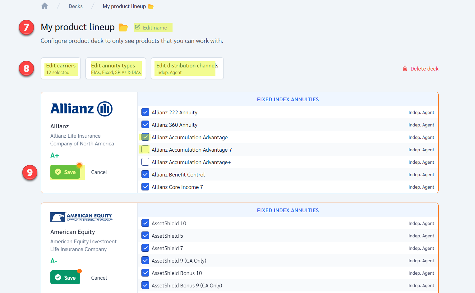Open Decks breadcrumb link
This screenshot has width=475, height=293.
(76, 6)
